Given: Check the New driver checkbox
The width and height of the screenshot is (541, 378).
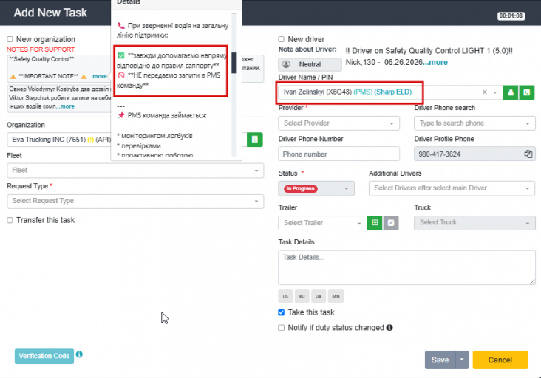Looking at the screenshot, I should 281,39.
